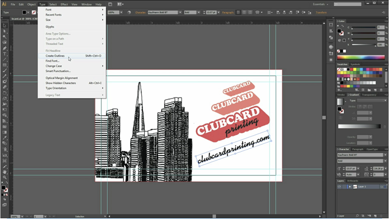Open the Kaufmann Bold BT font dropdown in Character panel
Image resolution: width=389 pixels, height=219 pixels.
coord(360,155)
